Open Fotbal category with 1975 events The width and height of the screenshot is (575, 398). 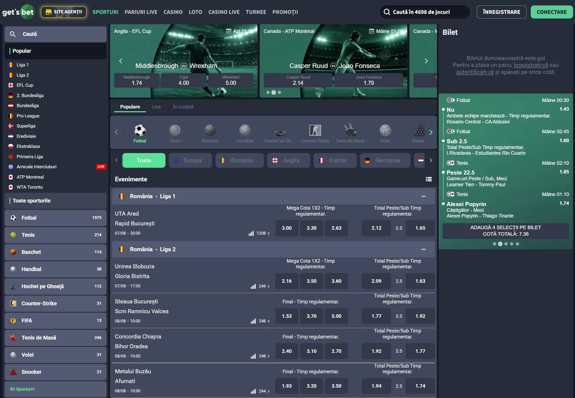pos(55,218)
